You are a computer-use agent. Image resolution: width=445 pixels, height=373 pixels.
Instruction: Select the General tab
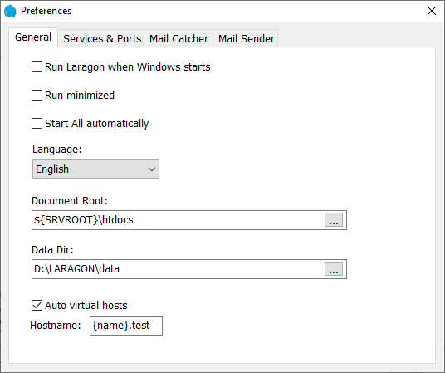[33, 37]
